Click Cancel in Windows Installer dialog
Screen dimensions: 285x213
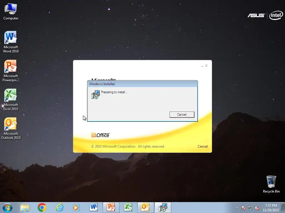point(182,115)
